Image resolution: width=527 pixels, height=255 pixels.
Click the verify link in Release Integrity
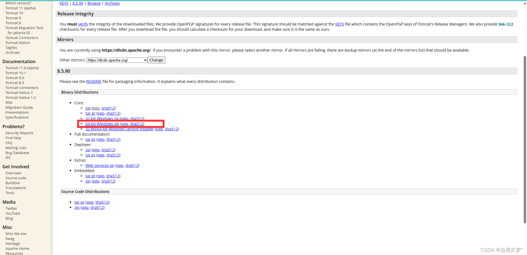(83, 24)
